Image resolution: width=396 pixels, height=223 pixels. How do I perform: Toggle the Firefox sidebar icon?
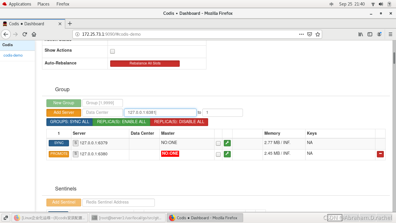[370, 34]
